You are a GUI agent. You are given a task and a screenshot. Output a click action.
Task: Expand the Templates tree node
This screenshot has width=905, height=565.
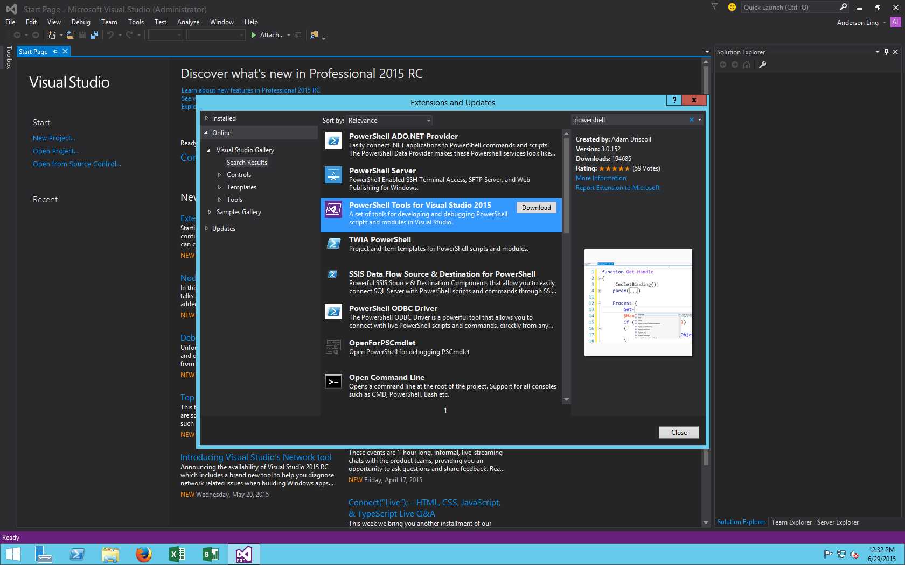click(x=219, y=187)
